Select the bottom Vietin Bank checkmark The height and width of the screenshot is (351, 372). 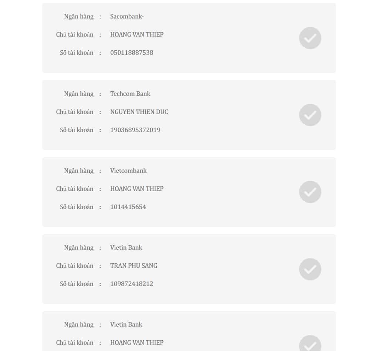[x=310, y=343]
